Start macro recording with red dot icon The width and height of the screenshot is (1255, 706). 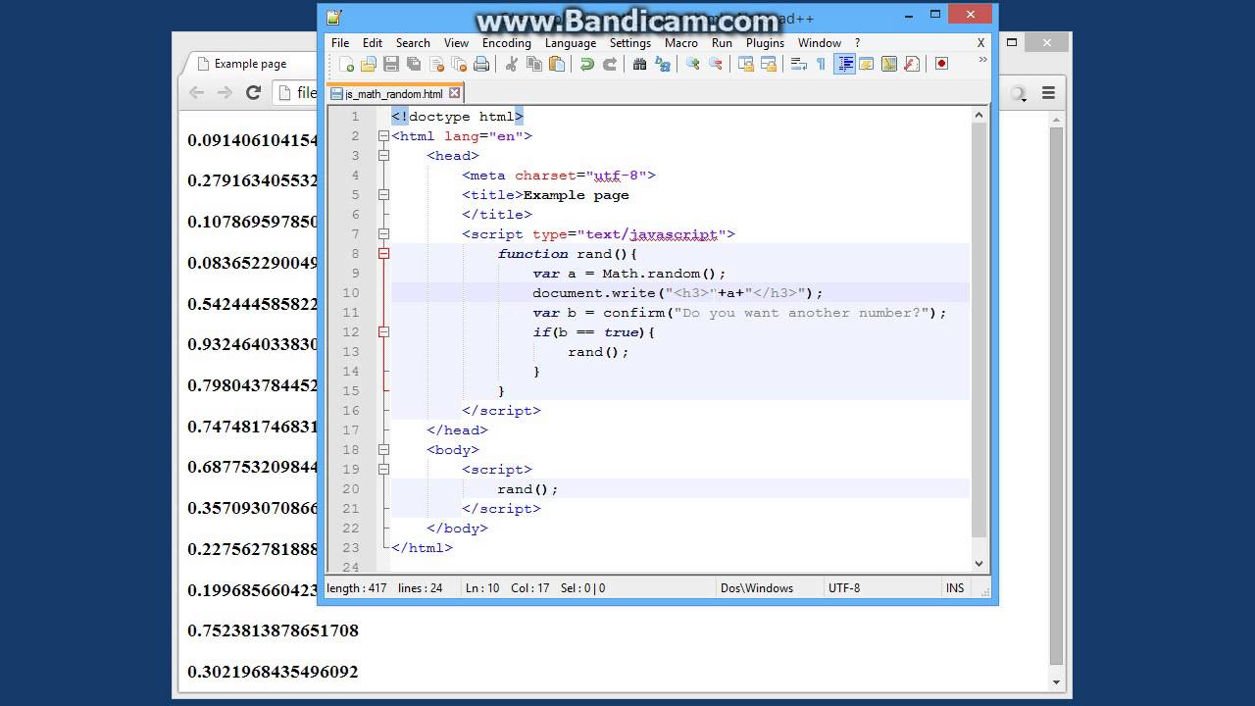(x=942, y=64)
